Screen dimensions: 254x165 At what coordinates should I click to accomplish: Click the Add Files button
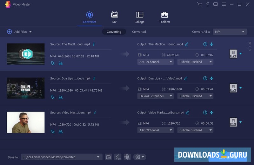coord(19,32)
